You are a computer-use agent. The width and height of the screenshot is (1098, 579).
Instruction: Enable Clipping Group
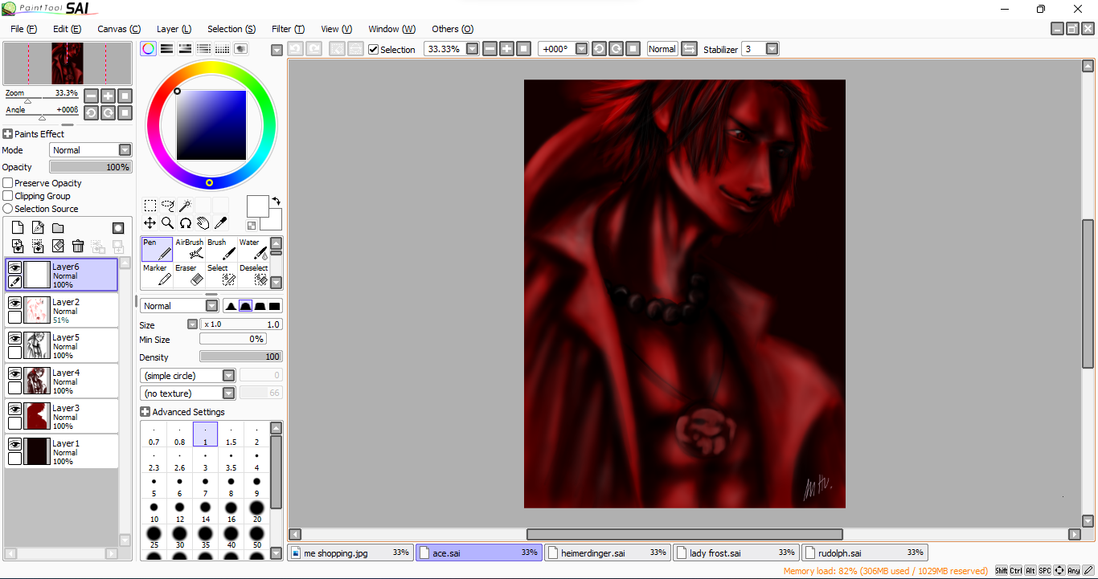pos(8,196)
